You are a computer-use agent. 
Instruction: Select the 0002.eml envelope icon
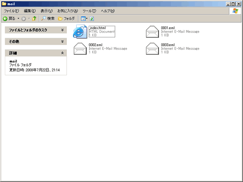[80, 49]
